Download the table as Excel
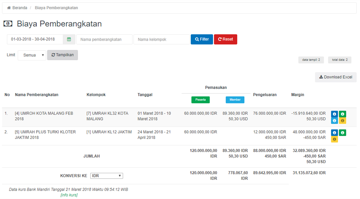 coord(336,77)
